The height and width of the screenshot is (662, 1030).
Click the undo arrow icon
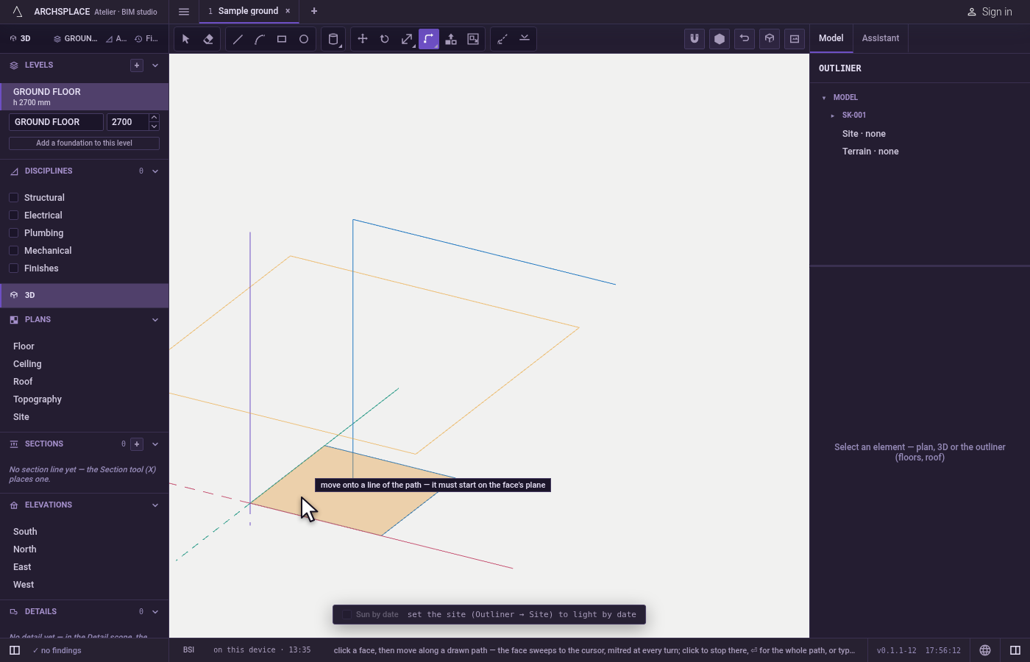point(745,39)
